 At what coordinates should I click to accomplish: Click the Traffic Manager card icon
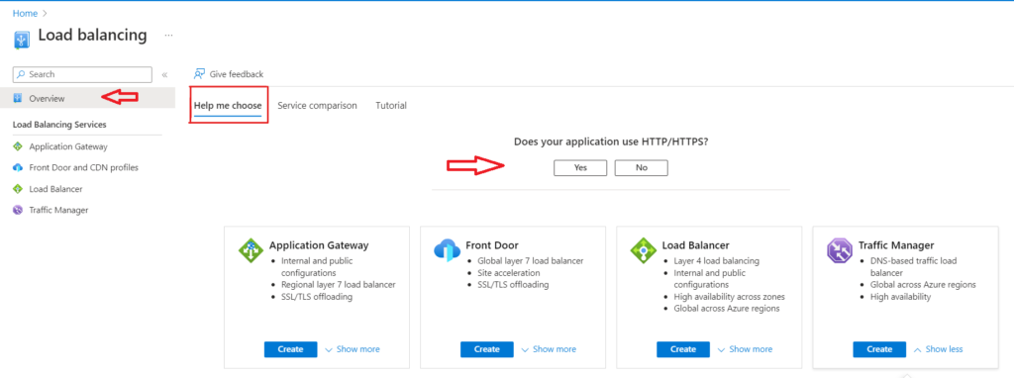coord(840,250)
